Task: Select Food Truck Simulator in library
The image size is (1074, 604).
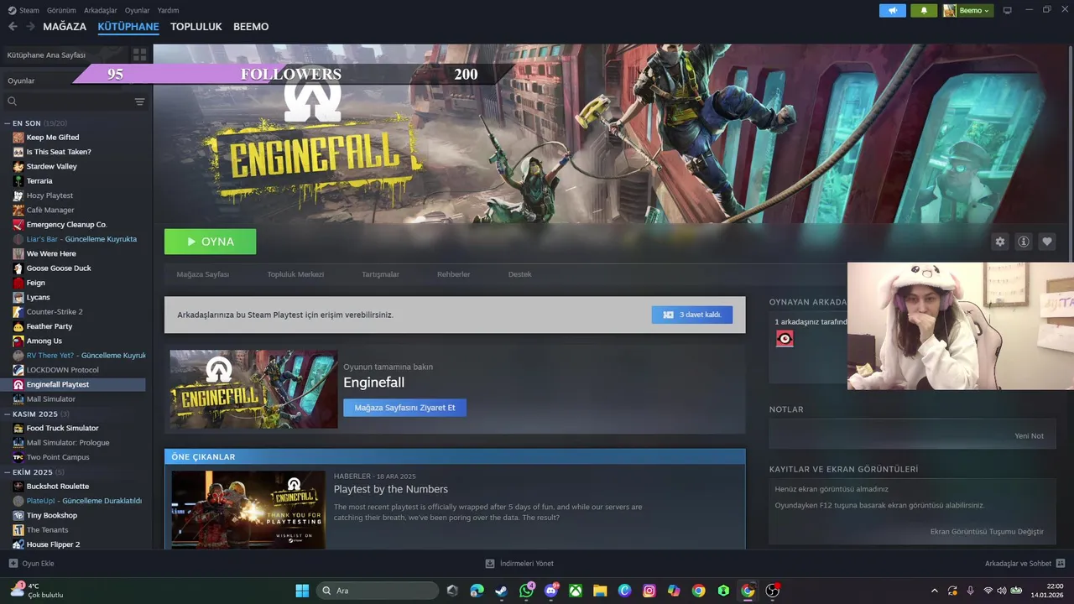Action: click(x=62, y=428)
